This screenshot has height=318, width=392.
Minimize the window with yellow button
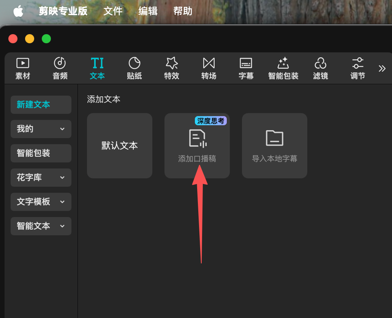(x=30, y=39)
